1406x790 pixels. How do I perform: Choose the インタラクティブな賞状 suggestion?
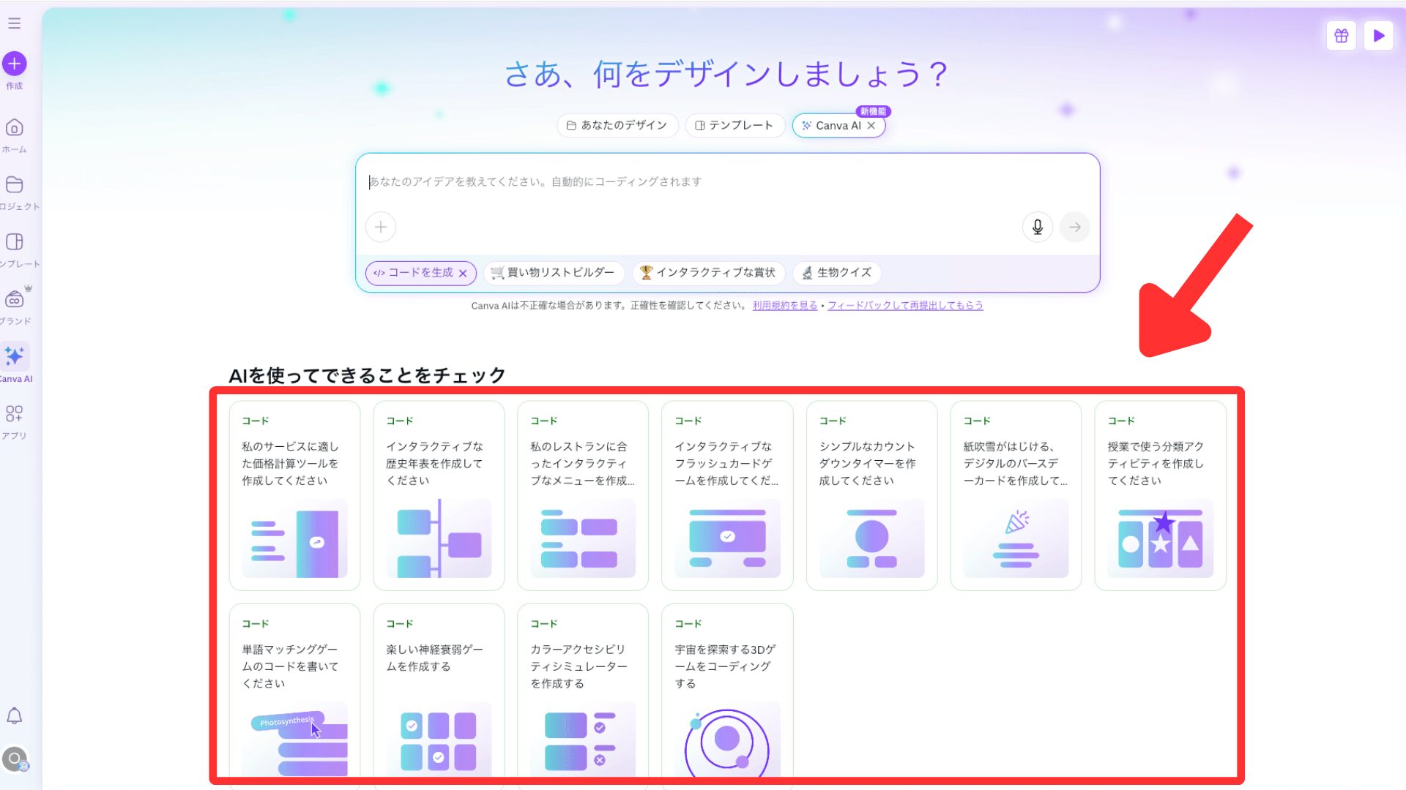(x=708, y=273)
